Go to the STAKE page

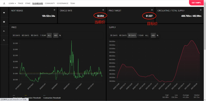(x=28, y=3)
